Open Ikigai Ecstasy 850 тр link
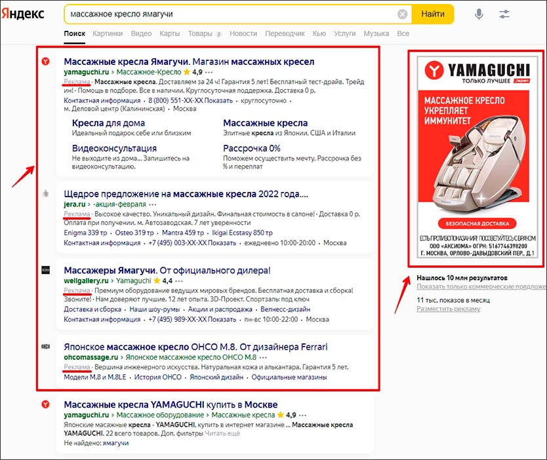Screen dimensions: 547x460 (242, 233)
